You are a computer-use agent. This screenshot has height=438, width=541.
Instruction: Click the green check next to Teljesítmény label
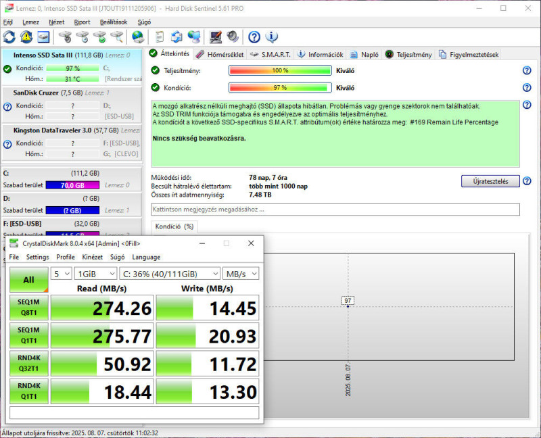click(x=156, y=70)
